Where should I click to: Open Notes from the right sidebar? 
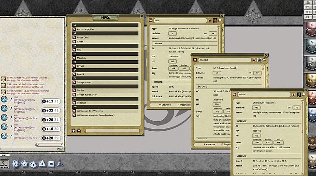pyautogui.click(x=311, y=46)
